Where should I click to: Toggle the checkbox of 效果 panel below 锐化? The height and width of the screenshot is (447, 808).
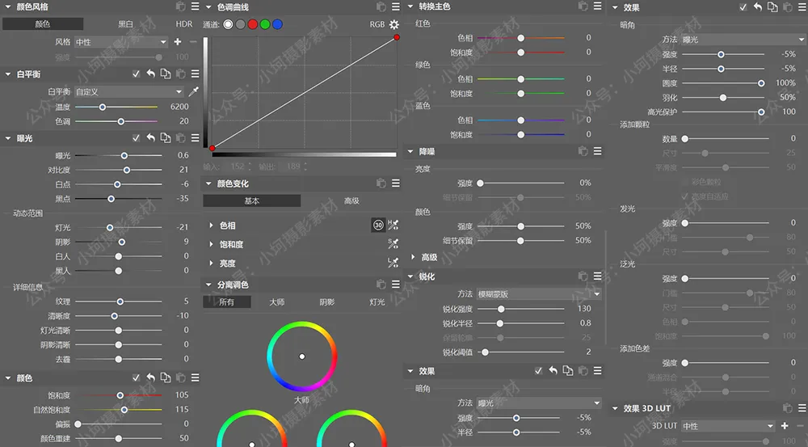coord(538,371)
